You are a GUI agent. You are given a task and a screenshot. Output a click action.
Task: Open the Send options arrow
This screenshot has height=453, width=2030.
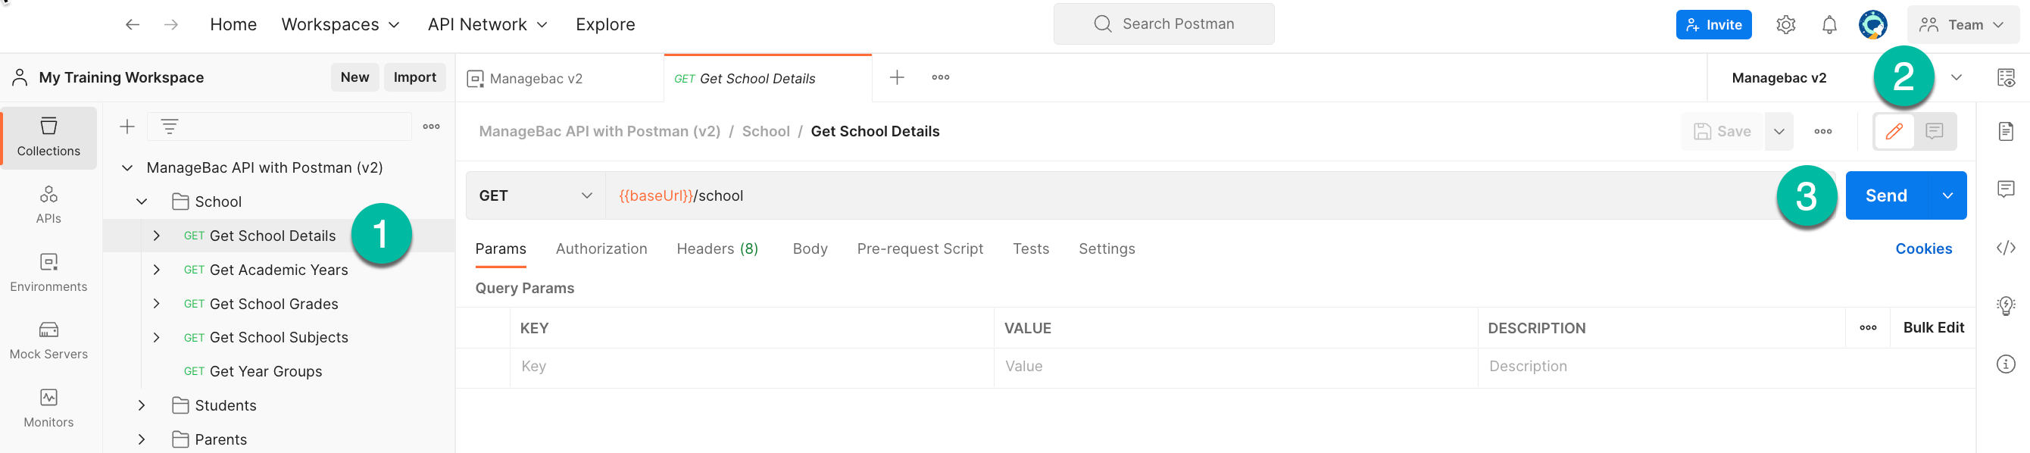[x=1947, y=195]
